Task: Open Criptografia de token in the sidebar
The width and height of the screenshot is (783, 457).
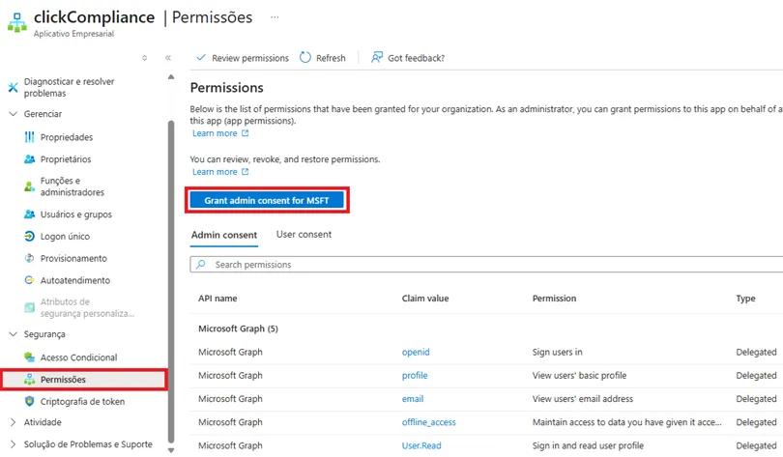Action: click(x=82, y=402)
